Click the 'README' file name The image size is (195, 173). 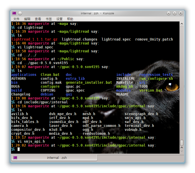(123, 94)
